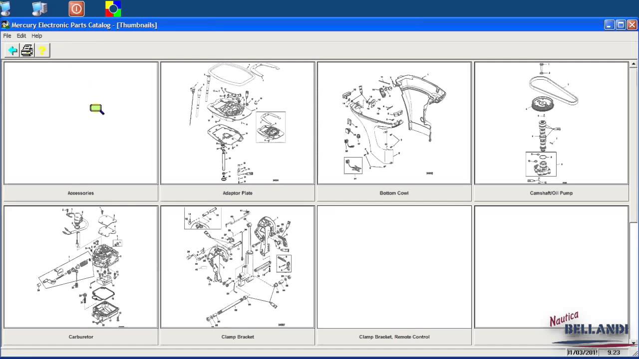Click the Clamp Bracket, Remote Control label

coord(394,337)
